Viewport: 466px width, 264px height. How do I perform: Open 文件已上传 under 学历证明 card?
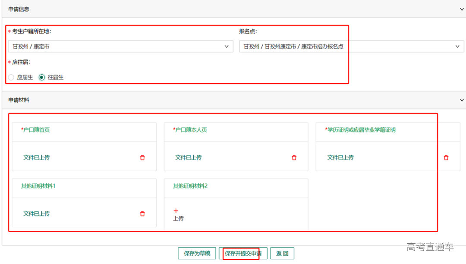click(340, 158)
